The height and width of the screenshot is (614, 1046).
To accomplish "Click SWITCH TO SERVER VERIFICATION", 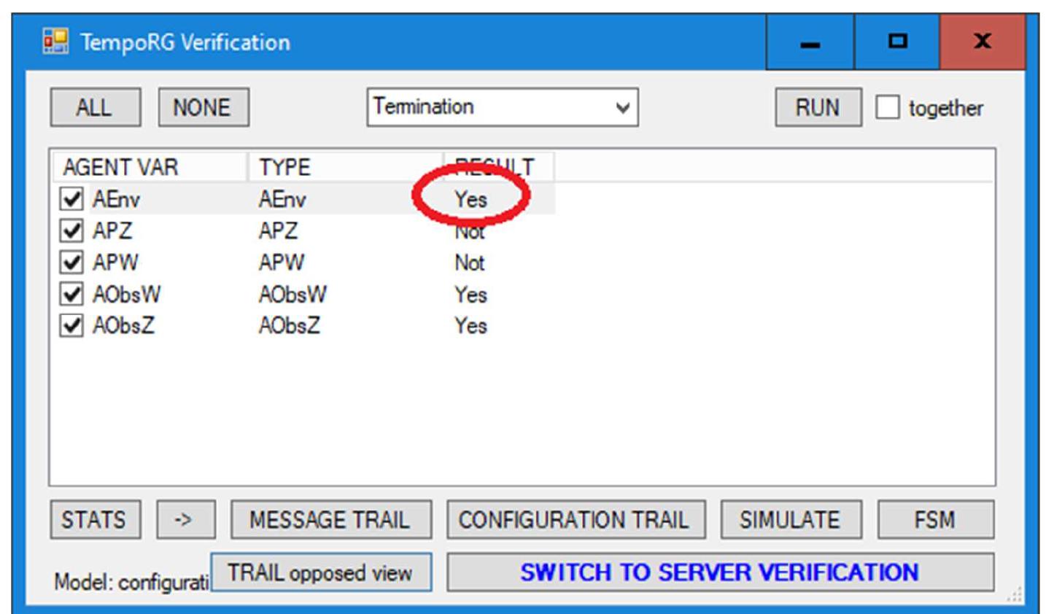I will (x=719, y=572).
